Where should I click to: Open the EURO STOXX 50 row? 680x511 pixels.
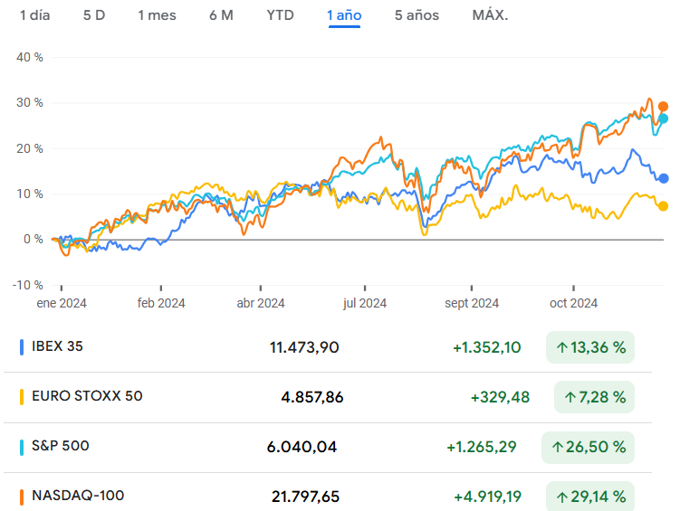click(x=86, y=396)
